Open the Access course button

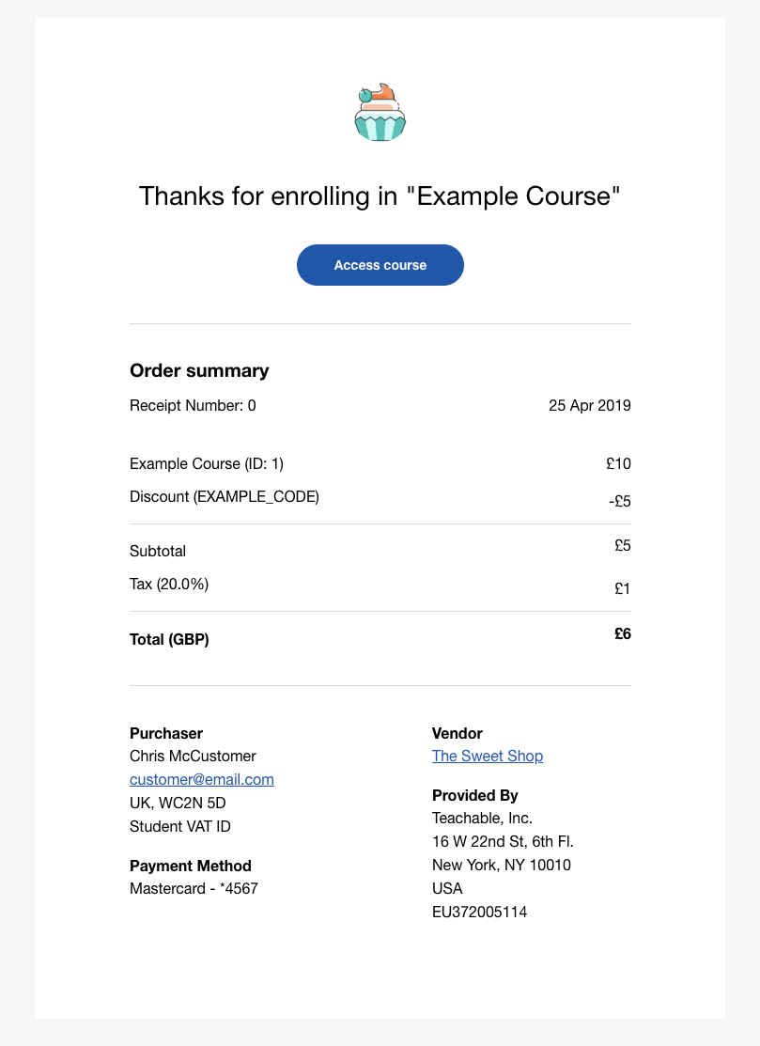pyautogui.click(x=380, y=265)
